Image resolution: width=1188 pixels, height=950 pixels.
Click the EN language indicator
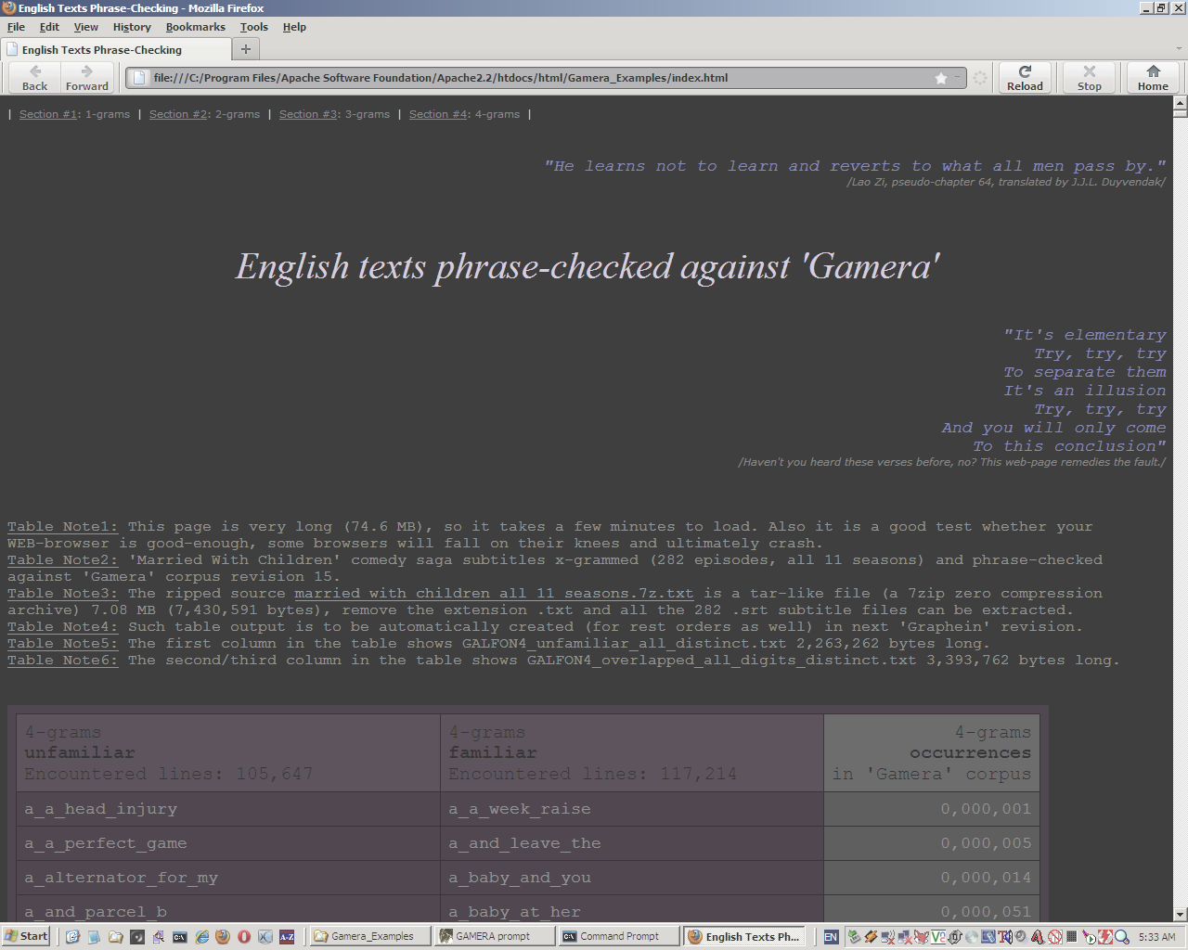pyautogui.click(x=831, y=937)
